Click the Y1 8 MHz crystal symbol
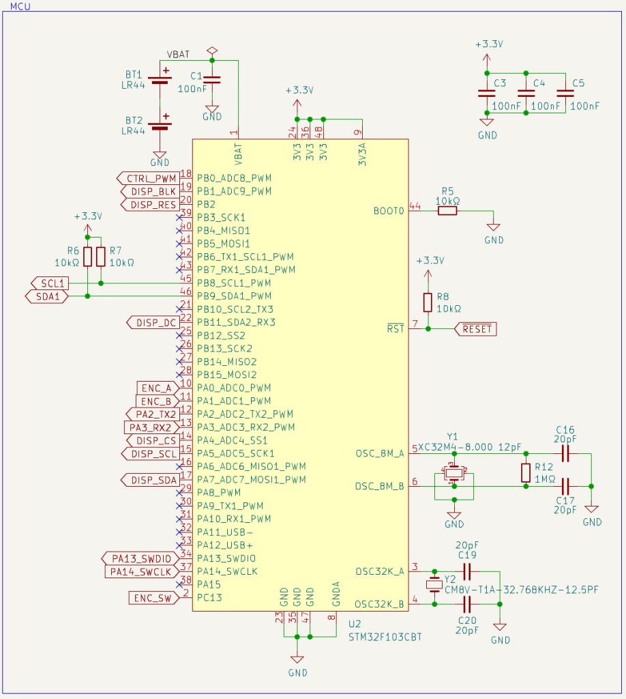The width and height of the screenshot is (626, 699). (x=454, y=473)
